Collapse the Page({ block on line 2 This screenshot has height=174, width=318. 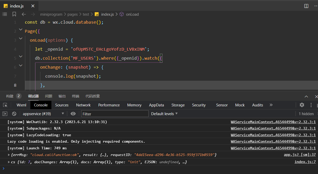pos(21,30)
